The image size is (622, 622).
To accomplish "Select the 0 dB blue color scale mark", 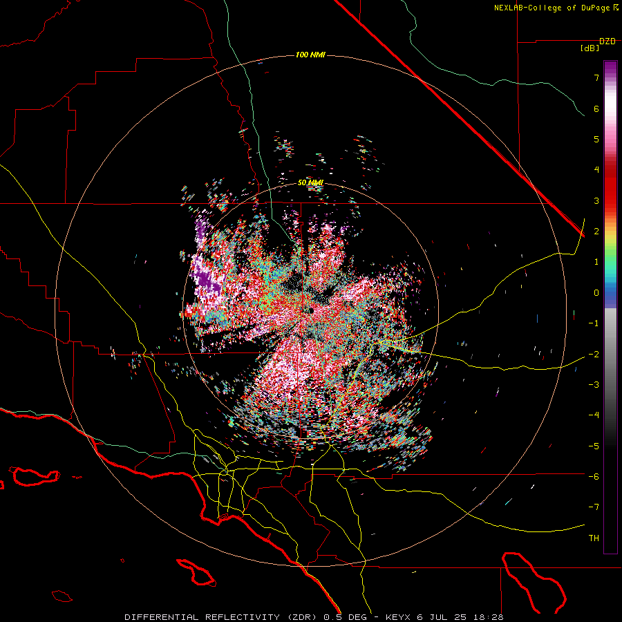I will [x=596, y=293].
